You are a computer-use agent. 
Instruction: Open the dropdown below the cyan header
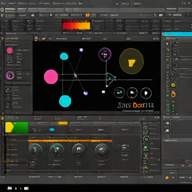coord(171,39)
